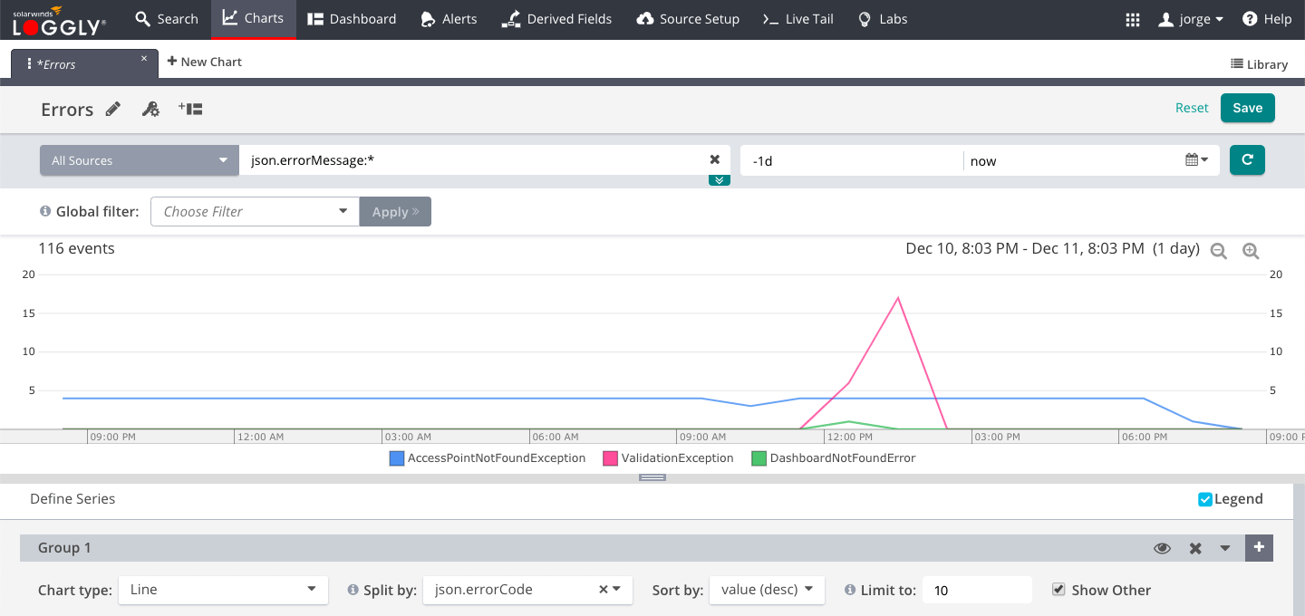Click the wrench chart settings icon
The image size is (1305, 616).
[x=150, y=109]
